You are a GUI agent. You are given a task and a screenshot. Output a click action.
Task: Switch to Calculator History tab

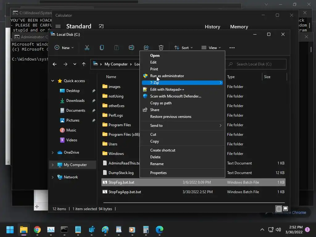[x=212, y=27]
